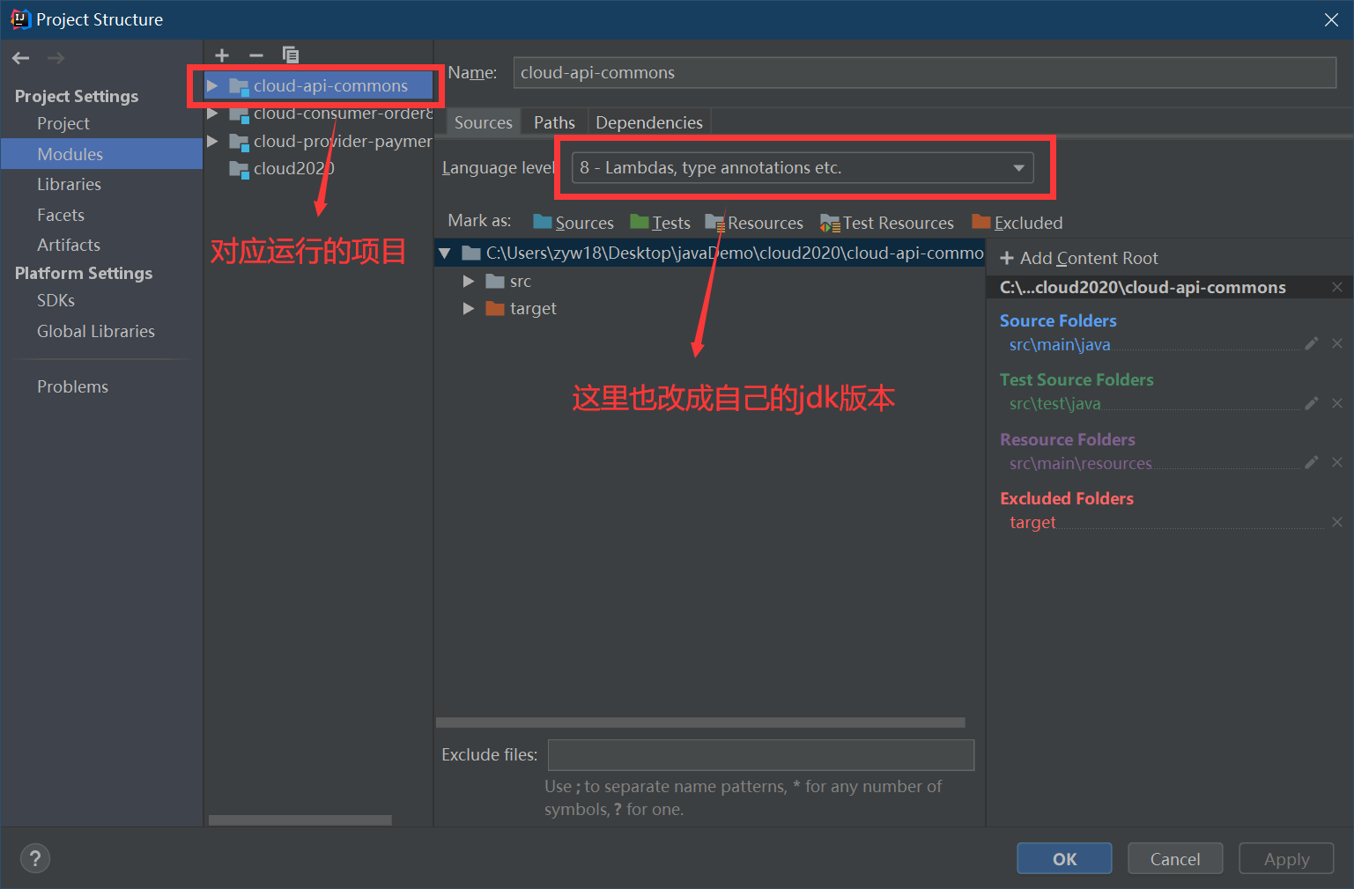Switch to Dependencies tab
1354x889 pixels.
click(649, 122)
